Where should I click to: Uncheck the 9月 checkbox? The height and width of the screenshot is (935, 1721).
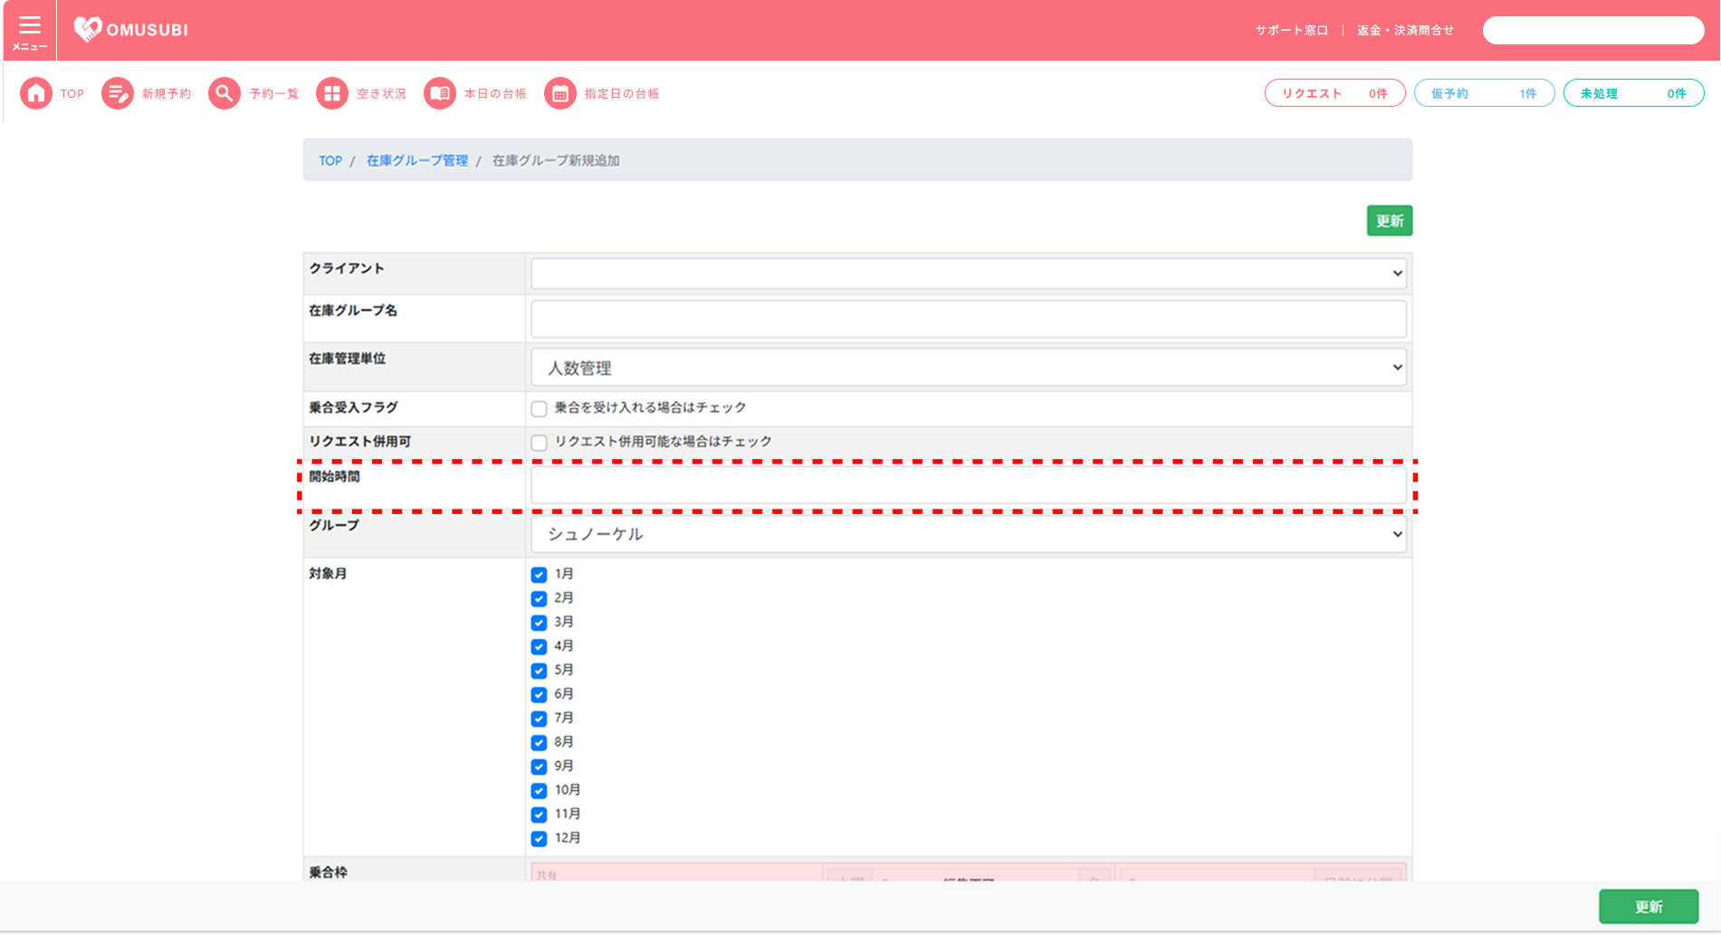[540, 767]
